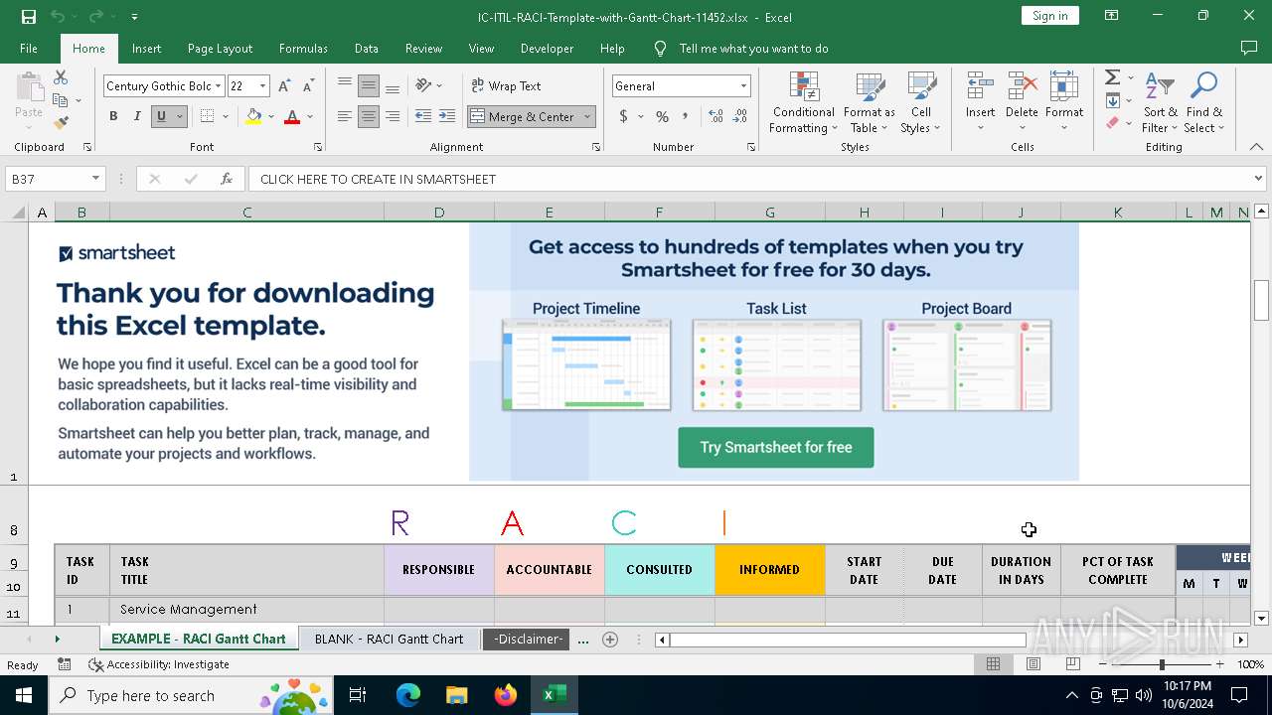Image resolution: width=1272 pixels, height=715 pixels.
Task: Expand the Merge & Center dropdown arrow
Action: tap(587, 116)
